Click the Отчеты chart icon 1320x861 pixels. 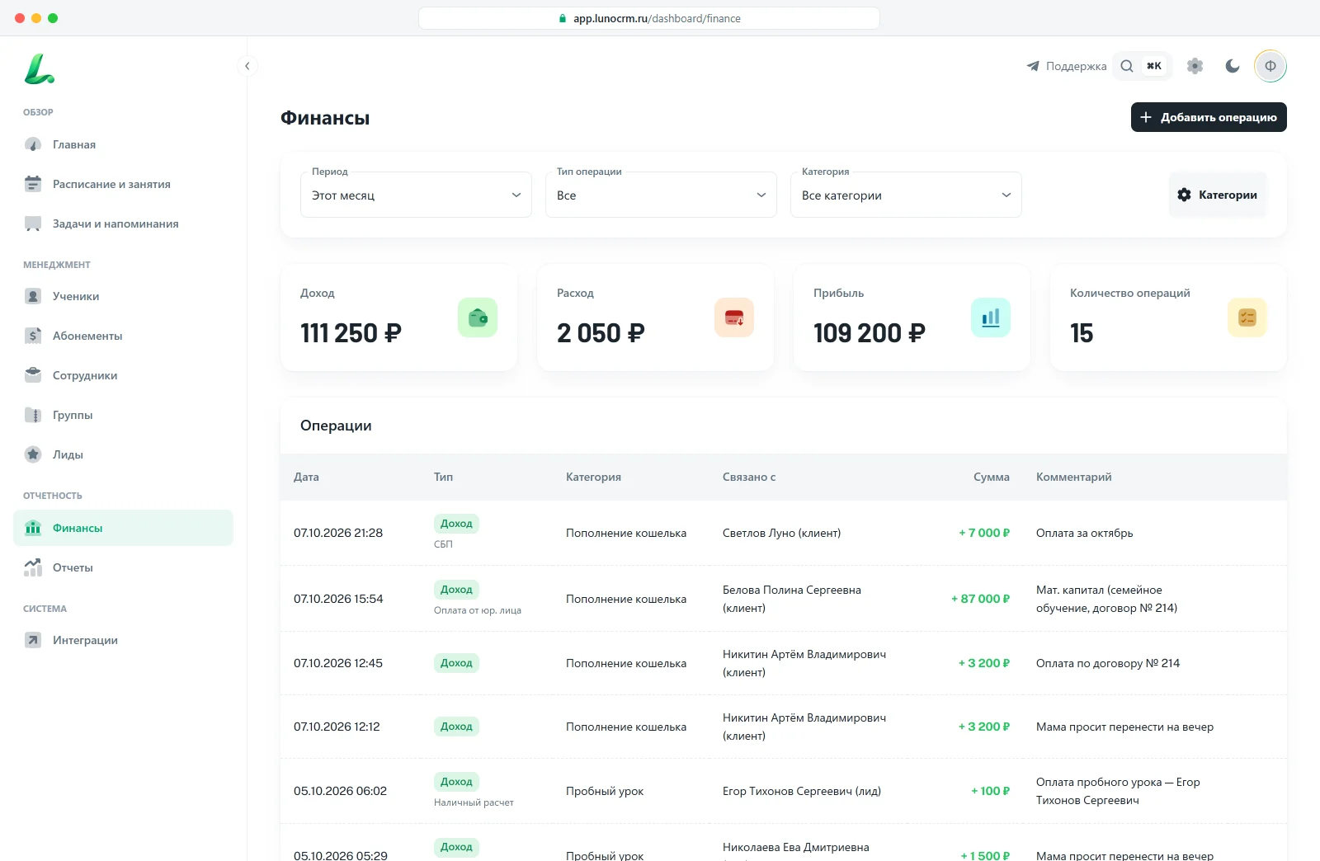point(33,567)
